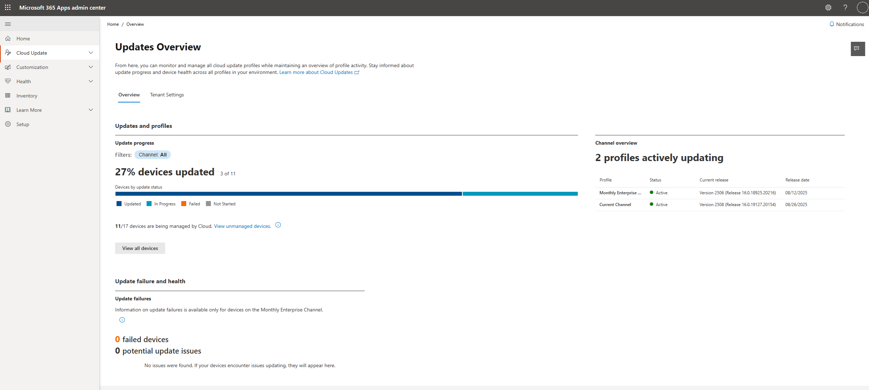
Task: Click the Home house icon in sidebar
Action: point(8,38)
